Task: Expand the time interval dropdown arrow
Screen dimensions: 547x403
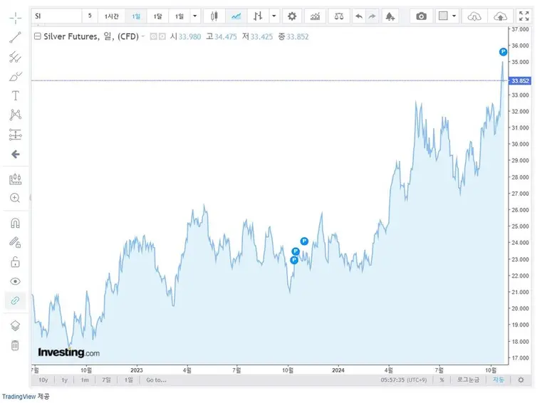Action: click(x=195, y=16)
